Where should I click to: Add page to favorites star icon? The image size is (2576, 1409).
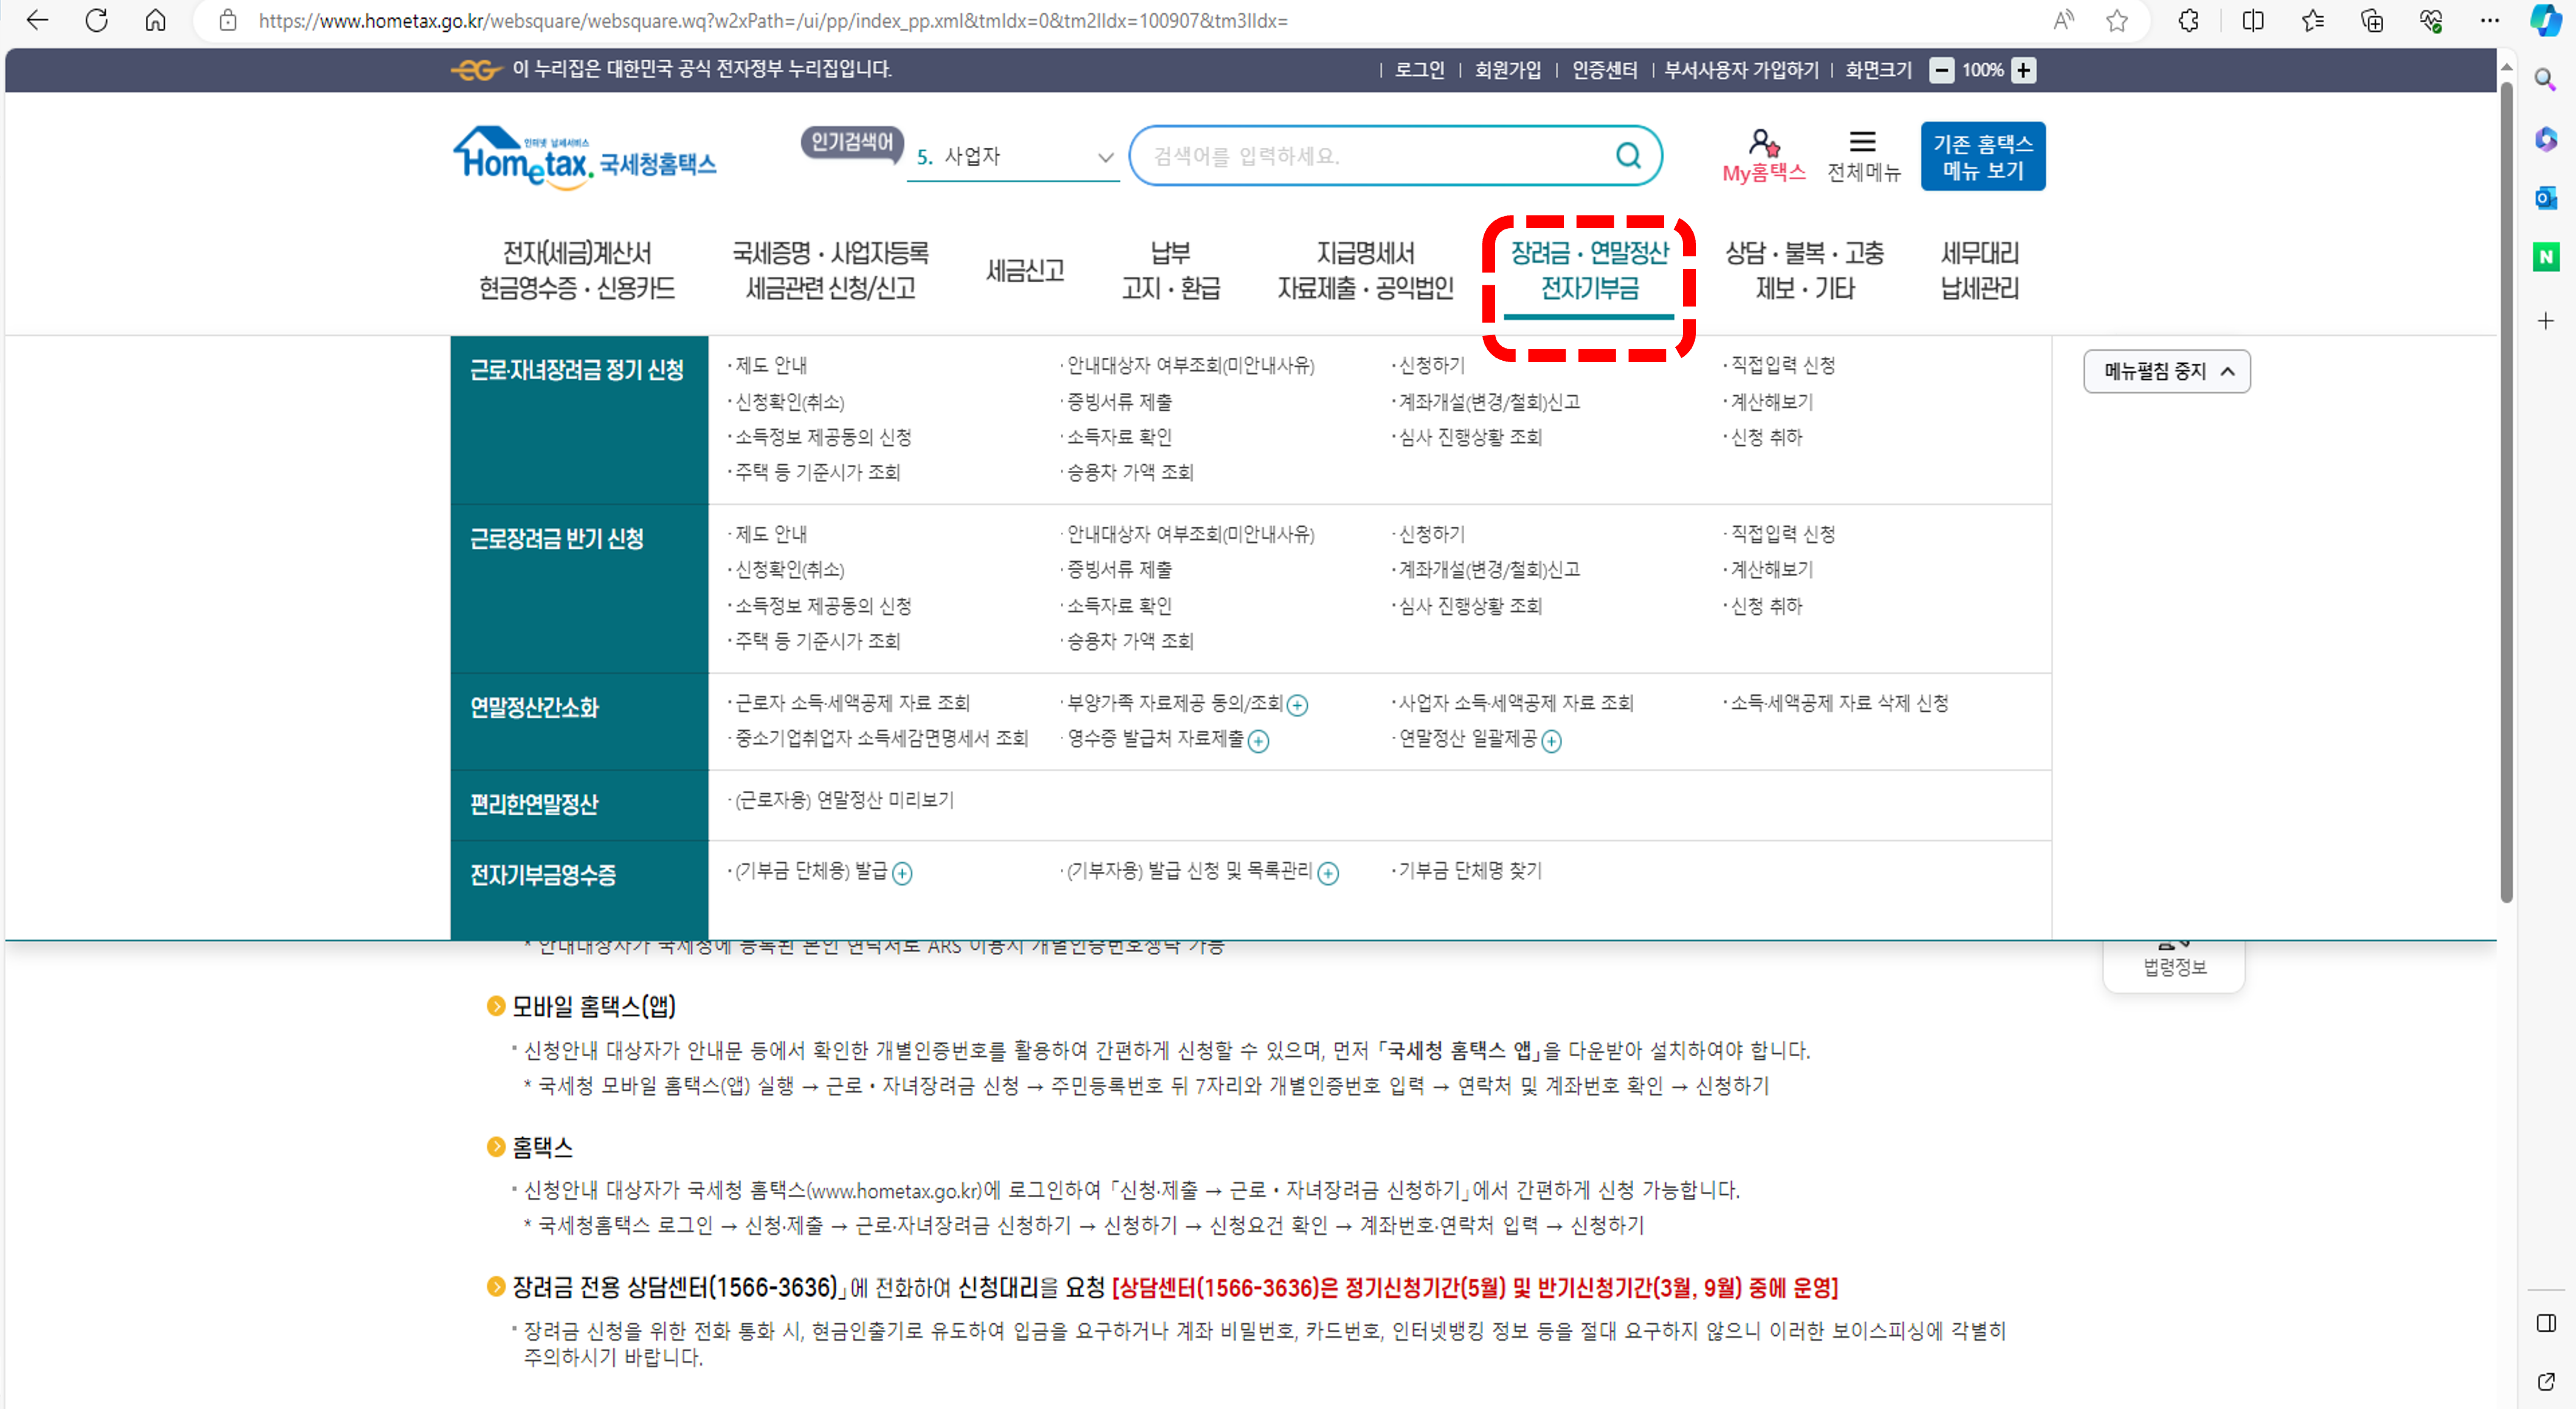(2117, 20)
